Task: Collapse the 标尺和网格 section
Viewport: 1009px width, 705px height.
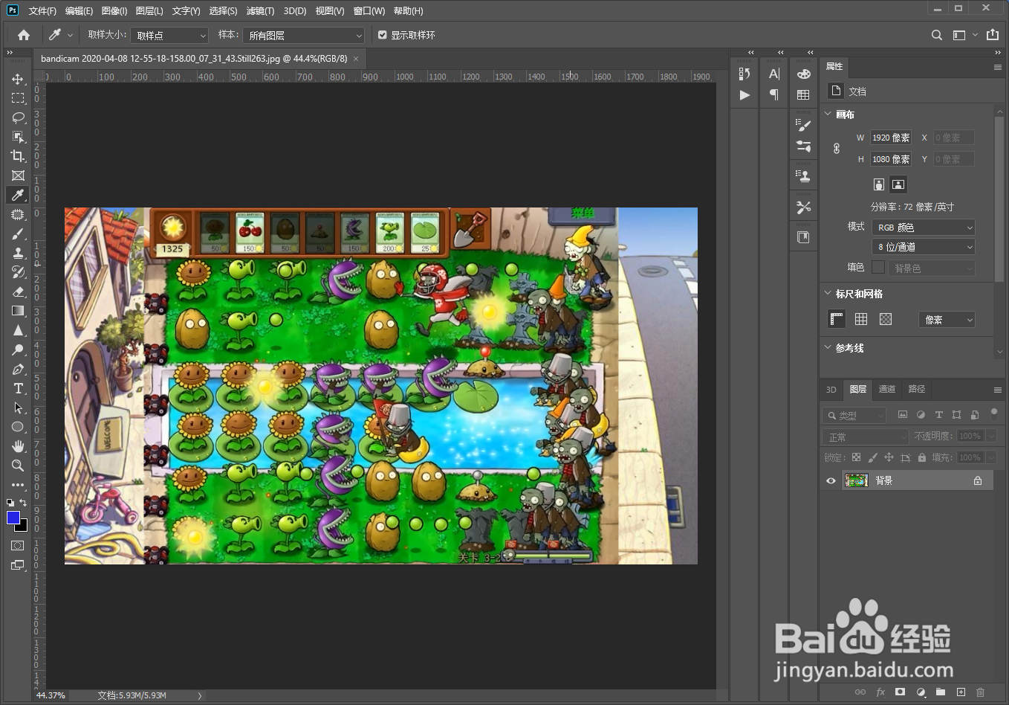Action: [x=828, y=293]
